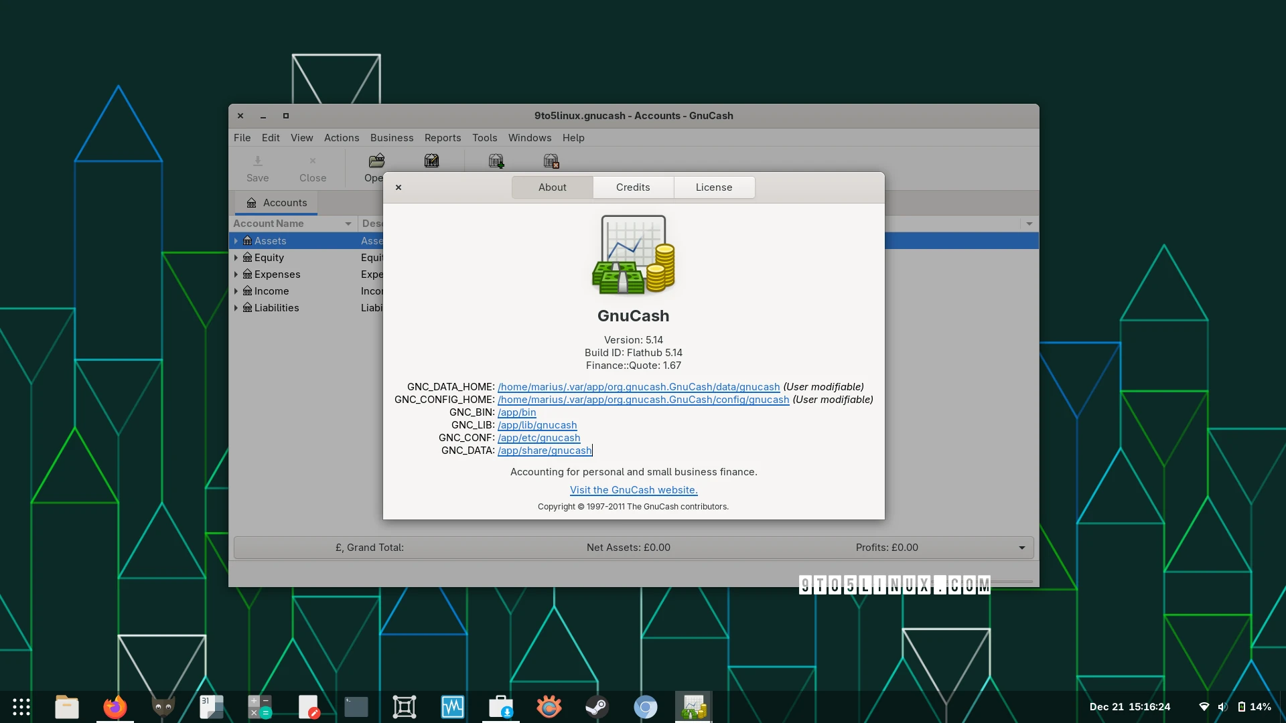Image resolution: width=1286 pixels, height=723 pixels.
Task: Click Visit the GnuCash website link
Action: pos(634,490)
